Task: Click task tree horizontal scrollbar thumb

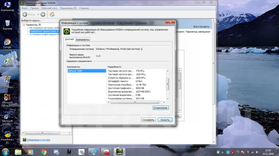Action: pos(42,133)
